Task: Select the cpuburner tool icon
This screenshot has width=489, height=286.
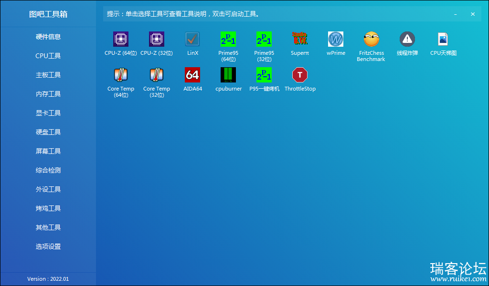Action: click(228, 75)
